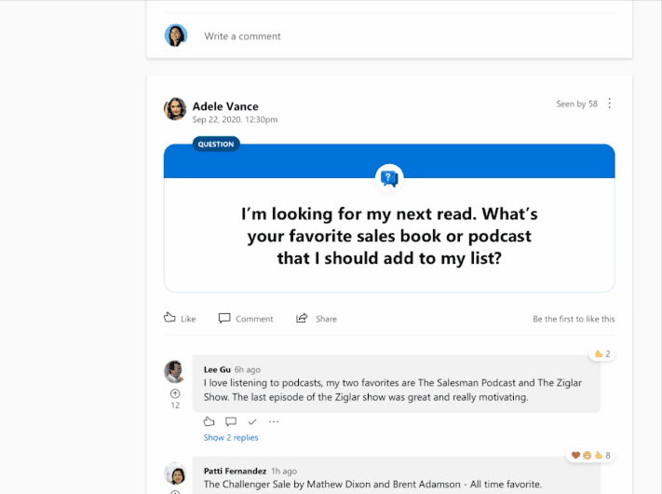Click The Challenger Sale comment text

[x=372, y=485]
